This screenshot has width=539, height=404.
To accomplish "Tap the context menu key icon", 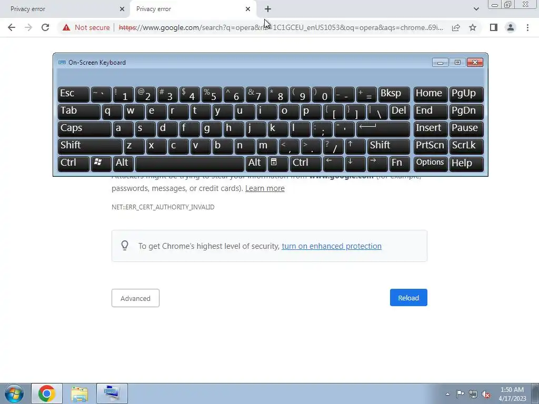I will tap(278, 164).
